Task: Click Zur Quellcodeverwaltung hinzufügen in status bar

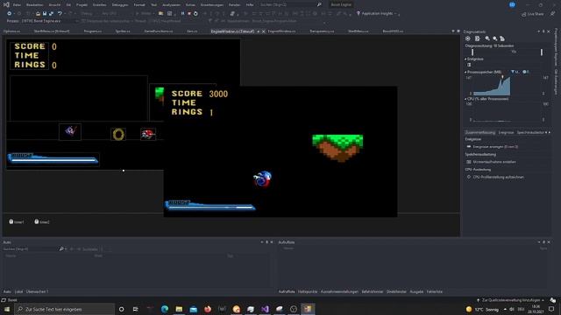Action: [x=510, y=300]
